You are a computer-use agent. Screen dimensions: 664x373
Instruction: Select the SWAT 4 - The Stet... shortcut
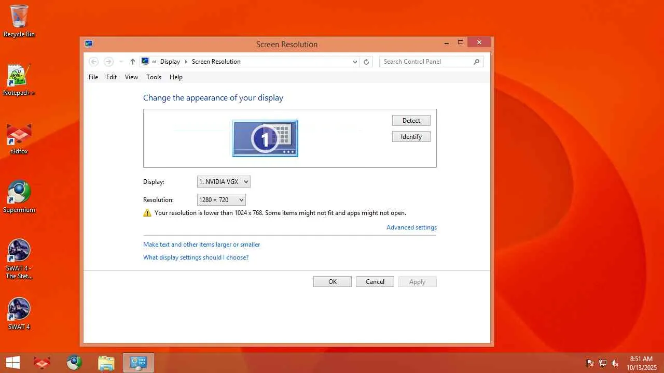[x=19, y=259]
